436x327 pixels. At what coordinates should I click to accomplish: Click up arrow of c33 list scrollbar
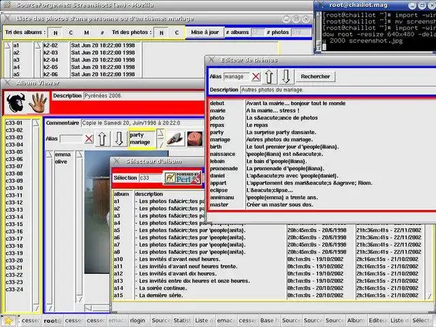pos(36,123)
